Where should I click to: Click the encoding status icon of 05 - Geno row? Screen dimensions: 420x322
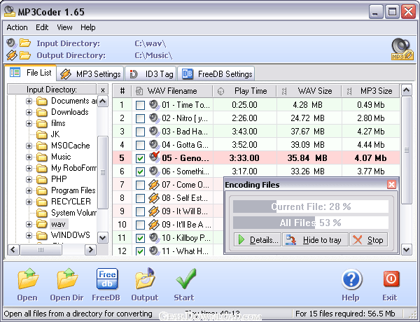click(154, 157)
